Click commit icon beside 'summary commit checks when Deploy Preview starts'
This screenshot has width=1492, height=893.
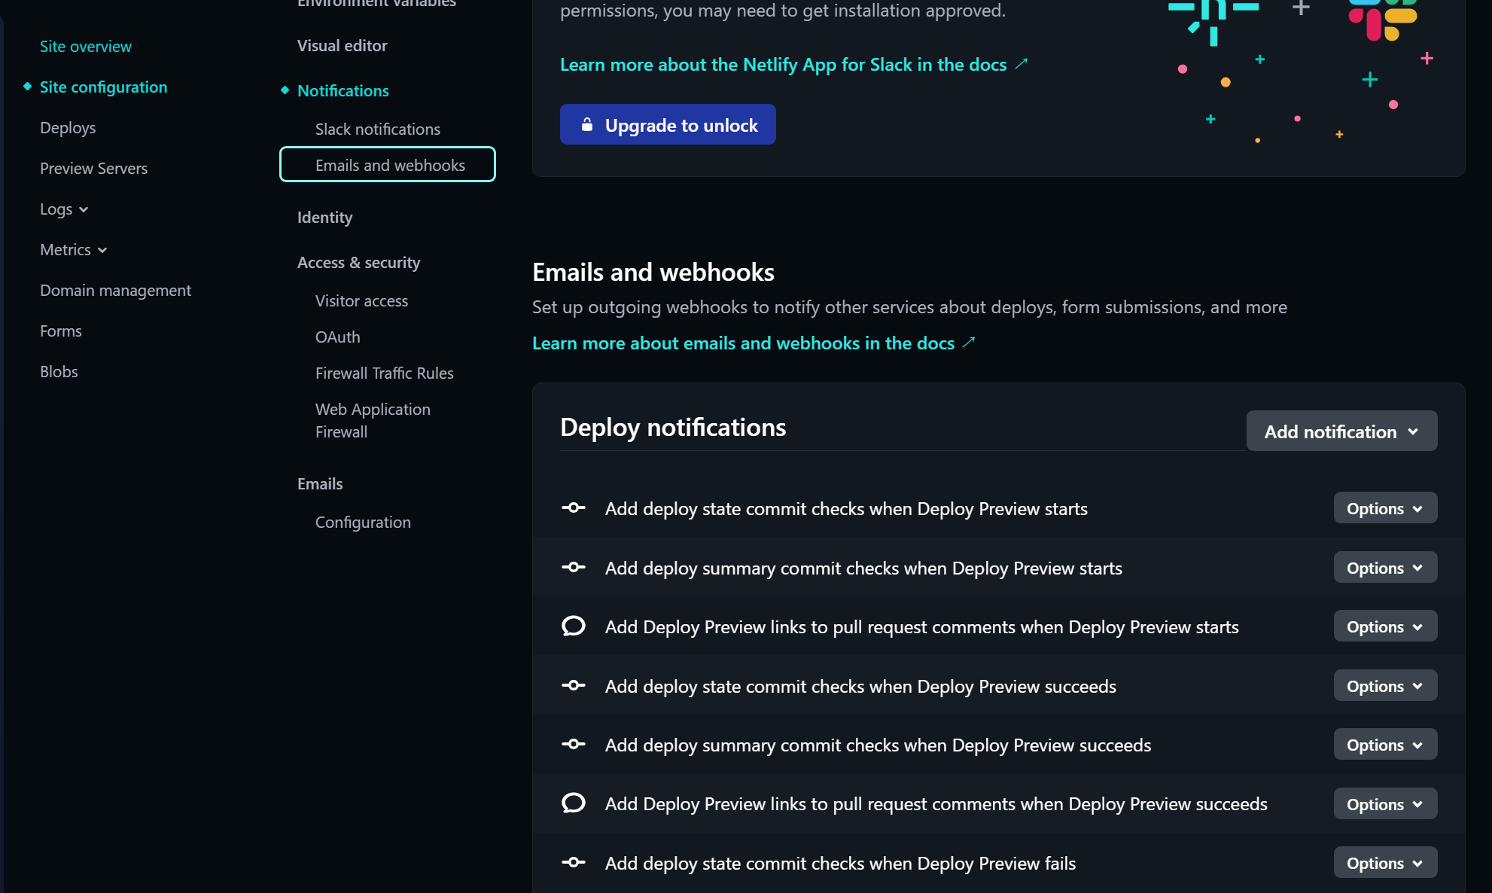click(x=574, y=567)
